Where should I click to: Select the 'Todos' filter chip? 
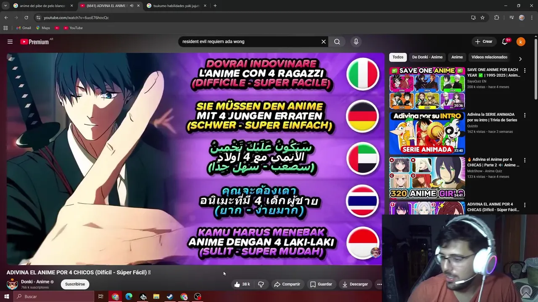point(398,57)
